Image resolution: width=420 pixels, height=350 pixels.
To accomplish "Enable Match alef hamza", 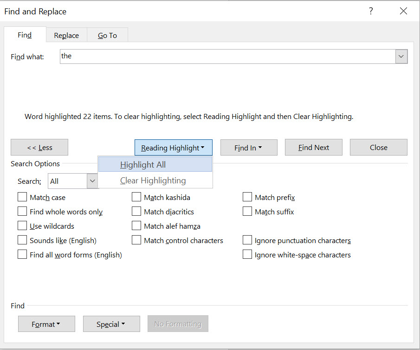I will pos(136,226).
